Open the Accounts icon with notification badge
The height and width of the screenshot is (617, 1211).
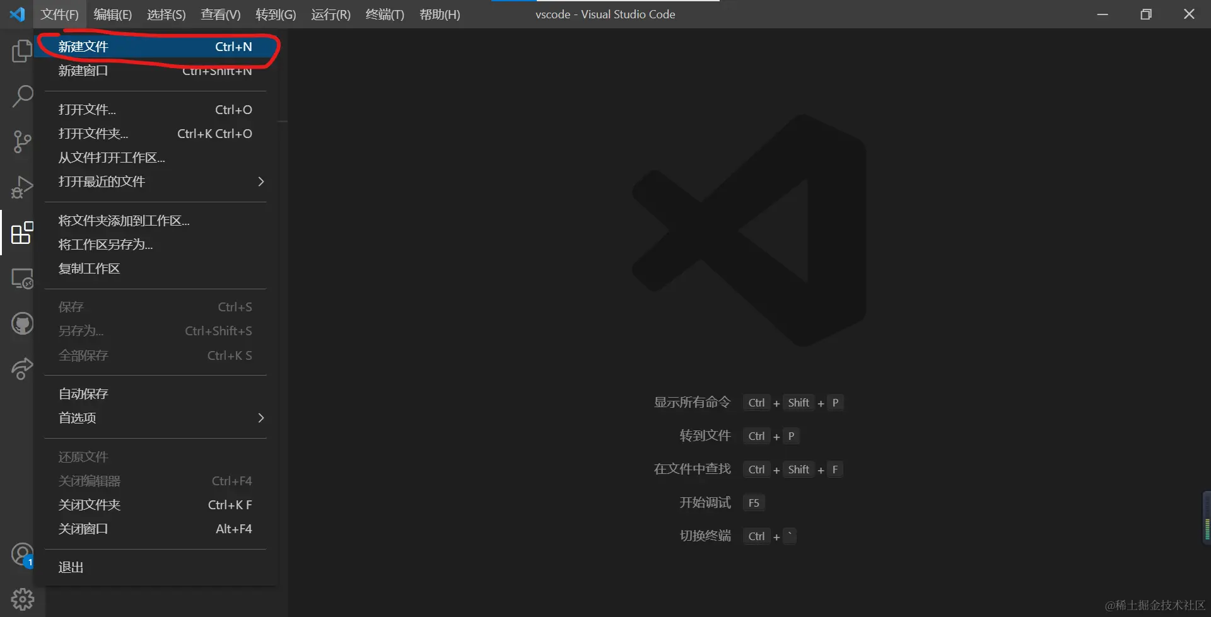(22, 554)
